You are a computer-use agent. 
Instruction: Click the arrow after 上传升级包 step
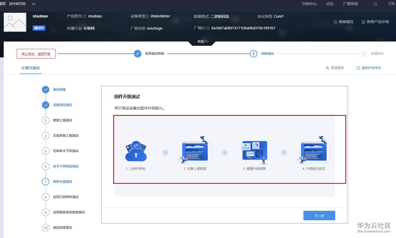(x=165, y=153)
